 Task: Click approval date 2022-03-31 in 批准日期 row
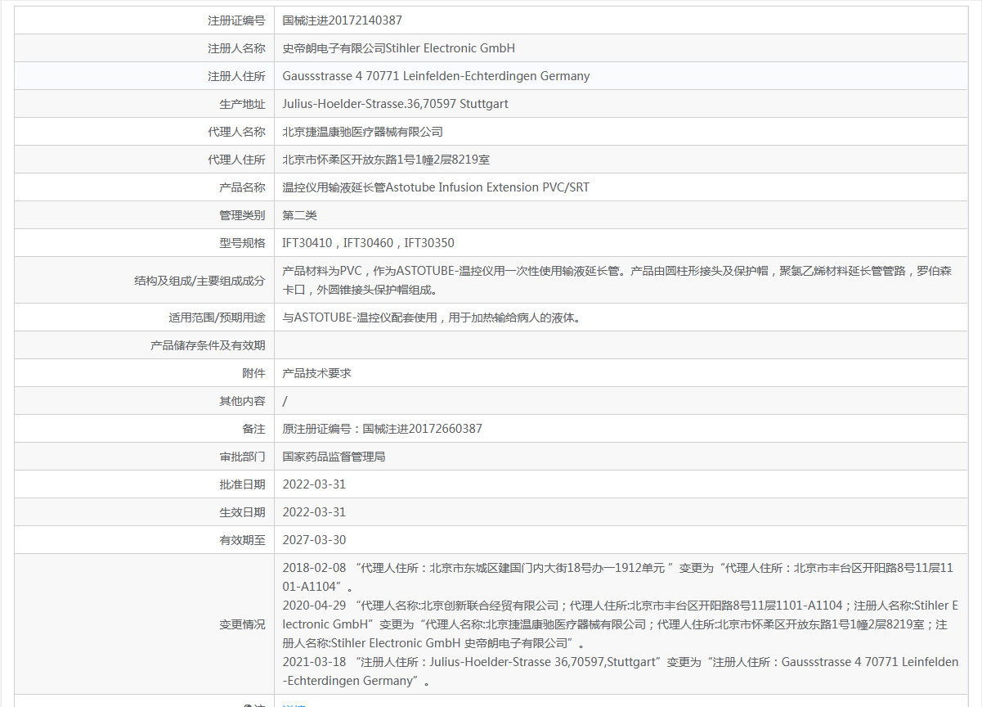coord(314,484)
